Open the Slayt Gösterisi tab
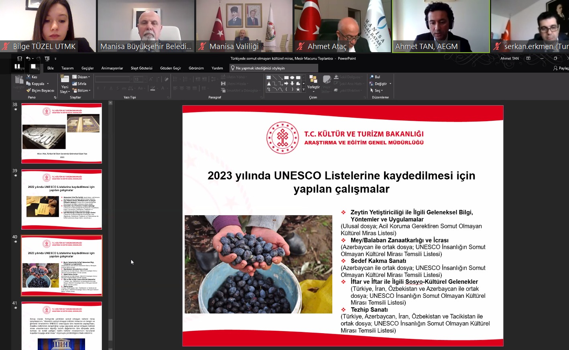This screenshot has width=569, height=350. point(141,68)
